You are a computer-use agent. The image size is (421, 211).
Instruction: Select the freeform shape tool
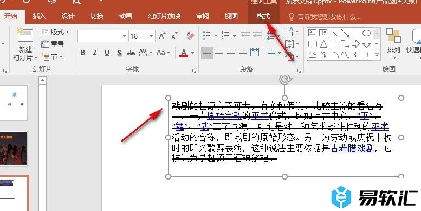click(313, 55)
